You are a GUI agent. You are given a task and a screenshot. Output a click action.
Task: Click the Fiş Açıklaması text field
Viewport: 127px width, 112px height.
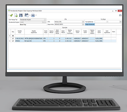coord(107,22)
